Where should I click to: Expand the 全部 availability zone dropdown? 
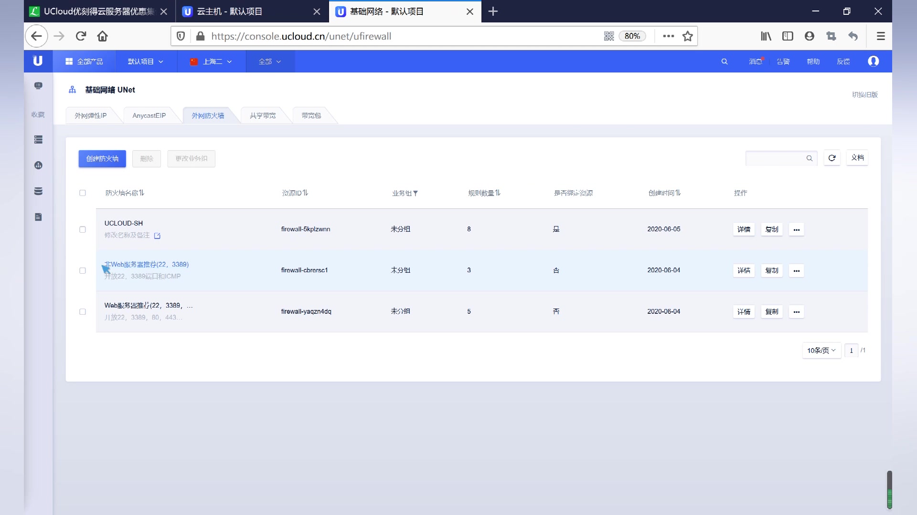270,62
